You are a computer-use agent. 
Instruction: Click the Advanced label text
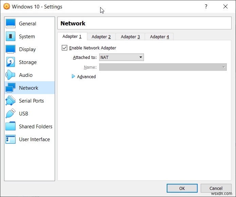[86, 77]
